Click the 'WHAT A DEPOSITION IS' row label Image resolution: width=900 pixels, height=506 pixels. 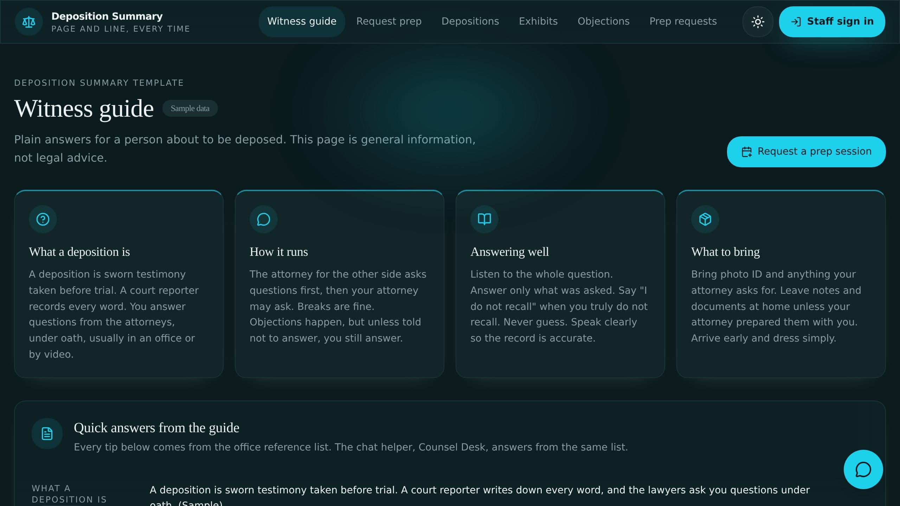[69, 494]
